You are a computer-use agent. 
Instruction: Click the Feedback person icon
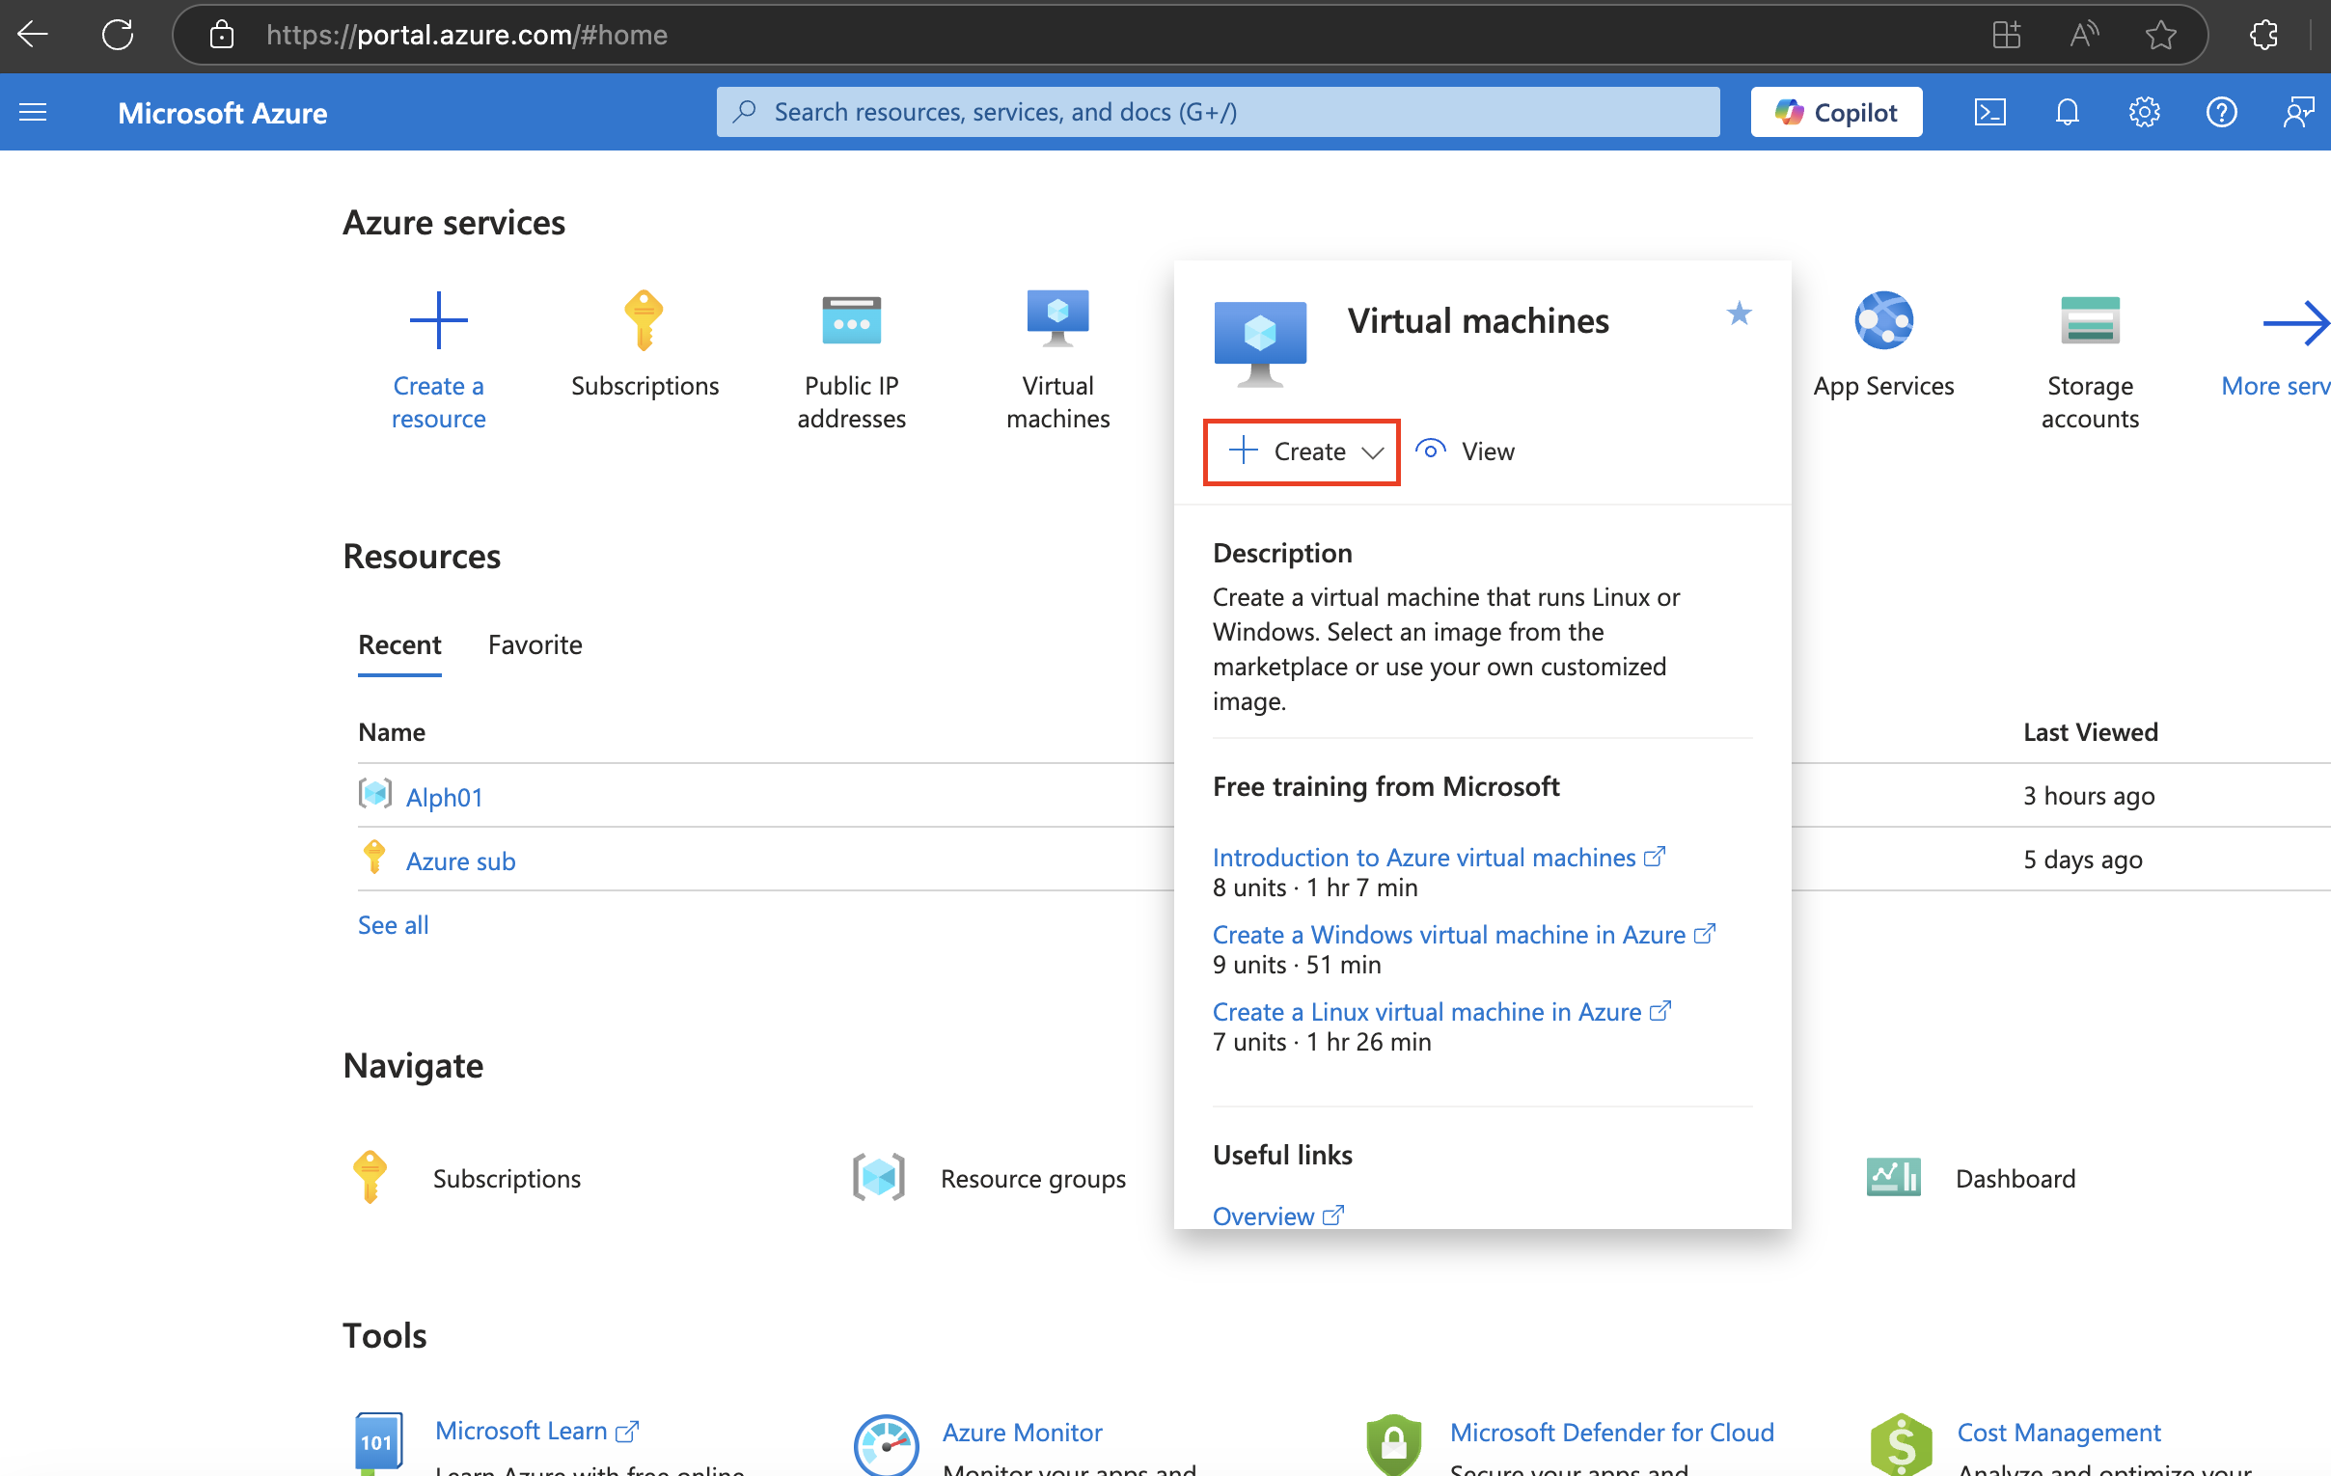pyautogui.click(x=2299, y=112)
